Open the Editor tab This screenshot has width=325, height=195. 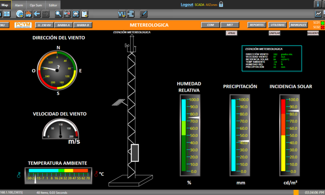[53, 5]
